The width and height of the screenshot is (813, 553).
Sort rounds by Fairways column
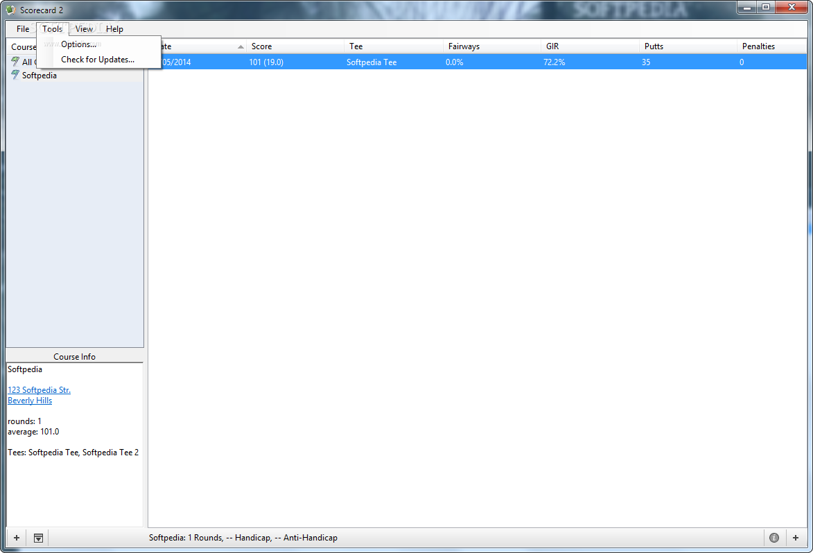pyautogui.click(x=491, y=46)
